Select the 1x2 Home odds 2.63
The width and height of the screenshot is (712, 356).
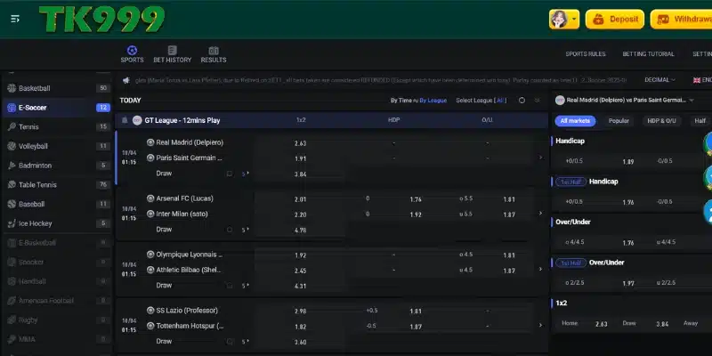tap(602, 324)
